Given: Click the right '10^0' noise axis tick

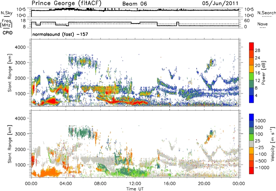Looking at the screenshot, I should point(249,16).
